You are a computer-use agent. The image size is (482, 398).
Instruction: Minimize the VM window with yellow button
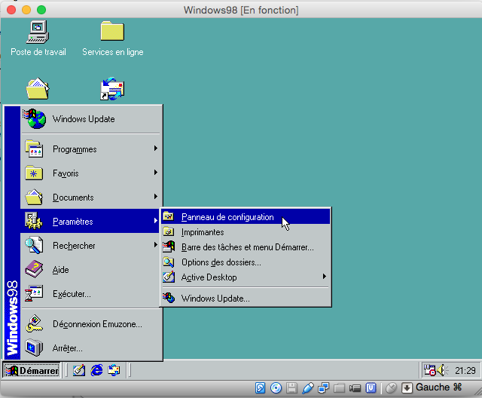[26, 10]
